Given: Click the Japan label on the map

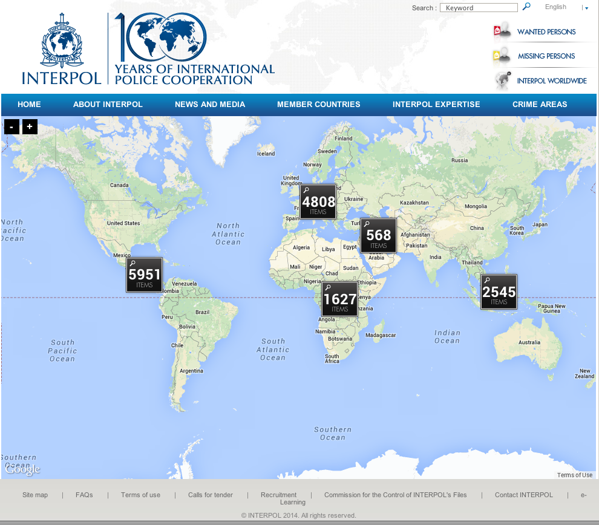Looking at the screenshot, I should point(540,225).
